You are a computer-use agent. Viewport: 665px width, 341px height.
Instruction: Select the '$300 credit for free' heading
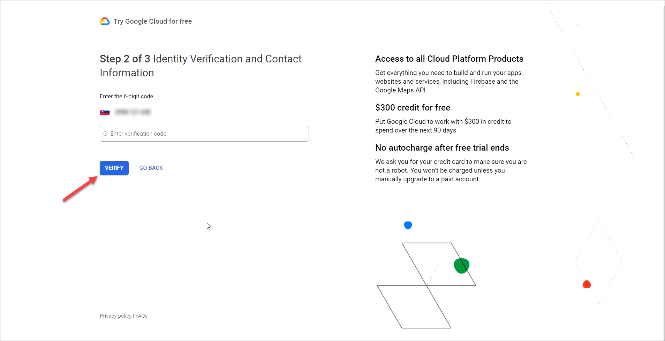coord(413,108)
